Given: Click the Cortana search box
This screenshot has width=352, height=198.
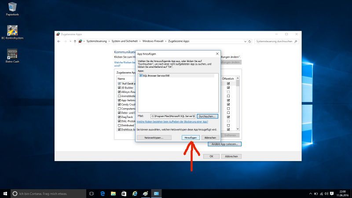Looking at the screenshot, I should 48,194.
